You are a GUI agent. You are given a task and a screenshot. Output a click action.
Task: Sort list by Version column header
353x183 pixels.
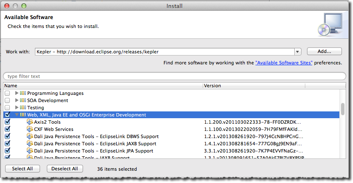coord(253,86)
